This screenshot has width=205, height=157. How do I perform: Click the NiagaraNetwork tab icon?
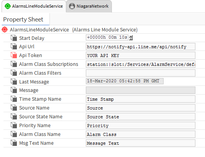click(x=72, y=6)
